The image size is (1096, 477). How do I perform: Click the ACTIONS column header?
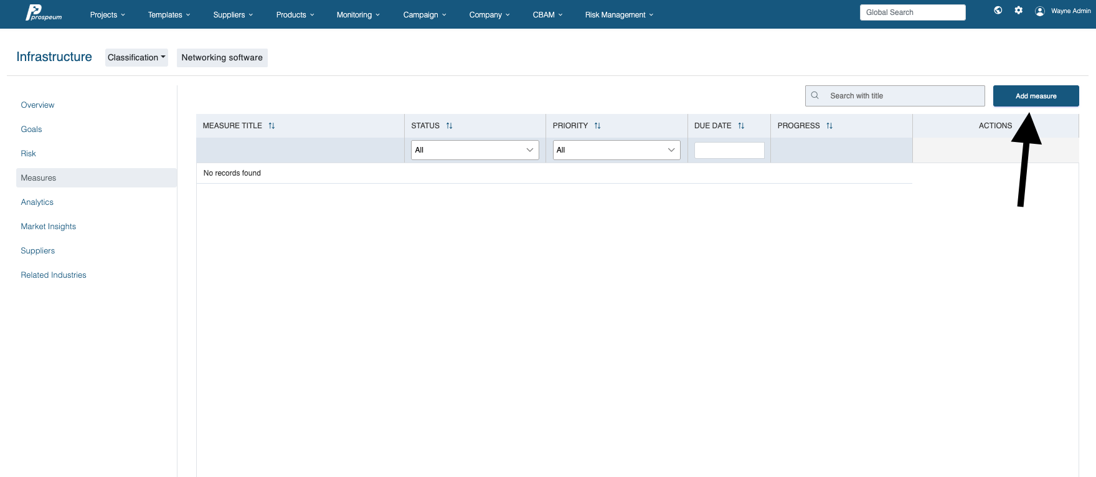click(x=995, y=126)
